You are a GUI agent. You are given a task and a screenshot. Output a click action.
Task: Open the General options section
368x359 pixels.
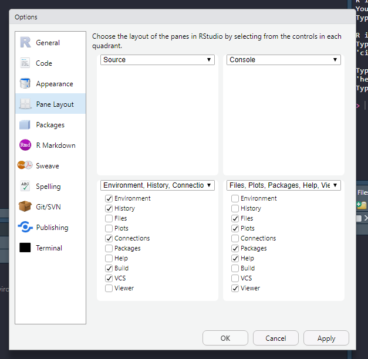[50, 42]
